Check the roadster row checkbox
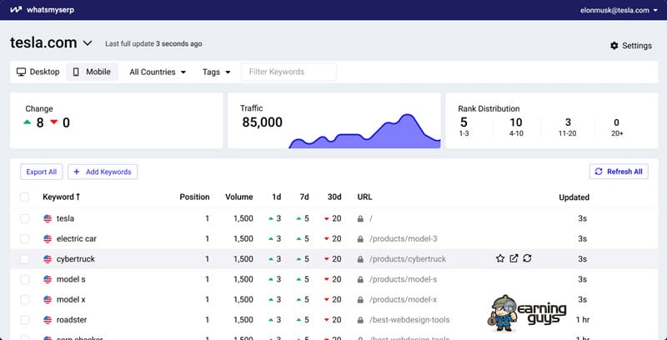 point(25,320)
